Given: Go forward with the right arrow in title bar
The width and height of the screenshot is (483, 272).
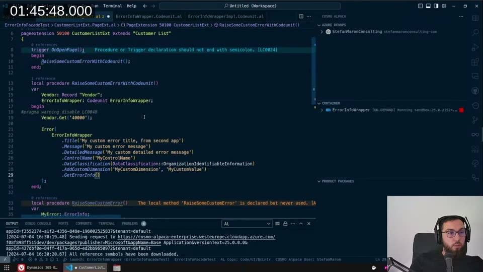Looking at the screenshot, I should point(153,6).
